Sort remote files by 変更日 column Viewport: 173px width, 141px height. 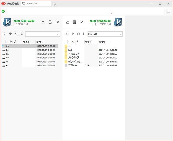[x=103, y=42]
